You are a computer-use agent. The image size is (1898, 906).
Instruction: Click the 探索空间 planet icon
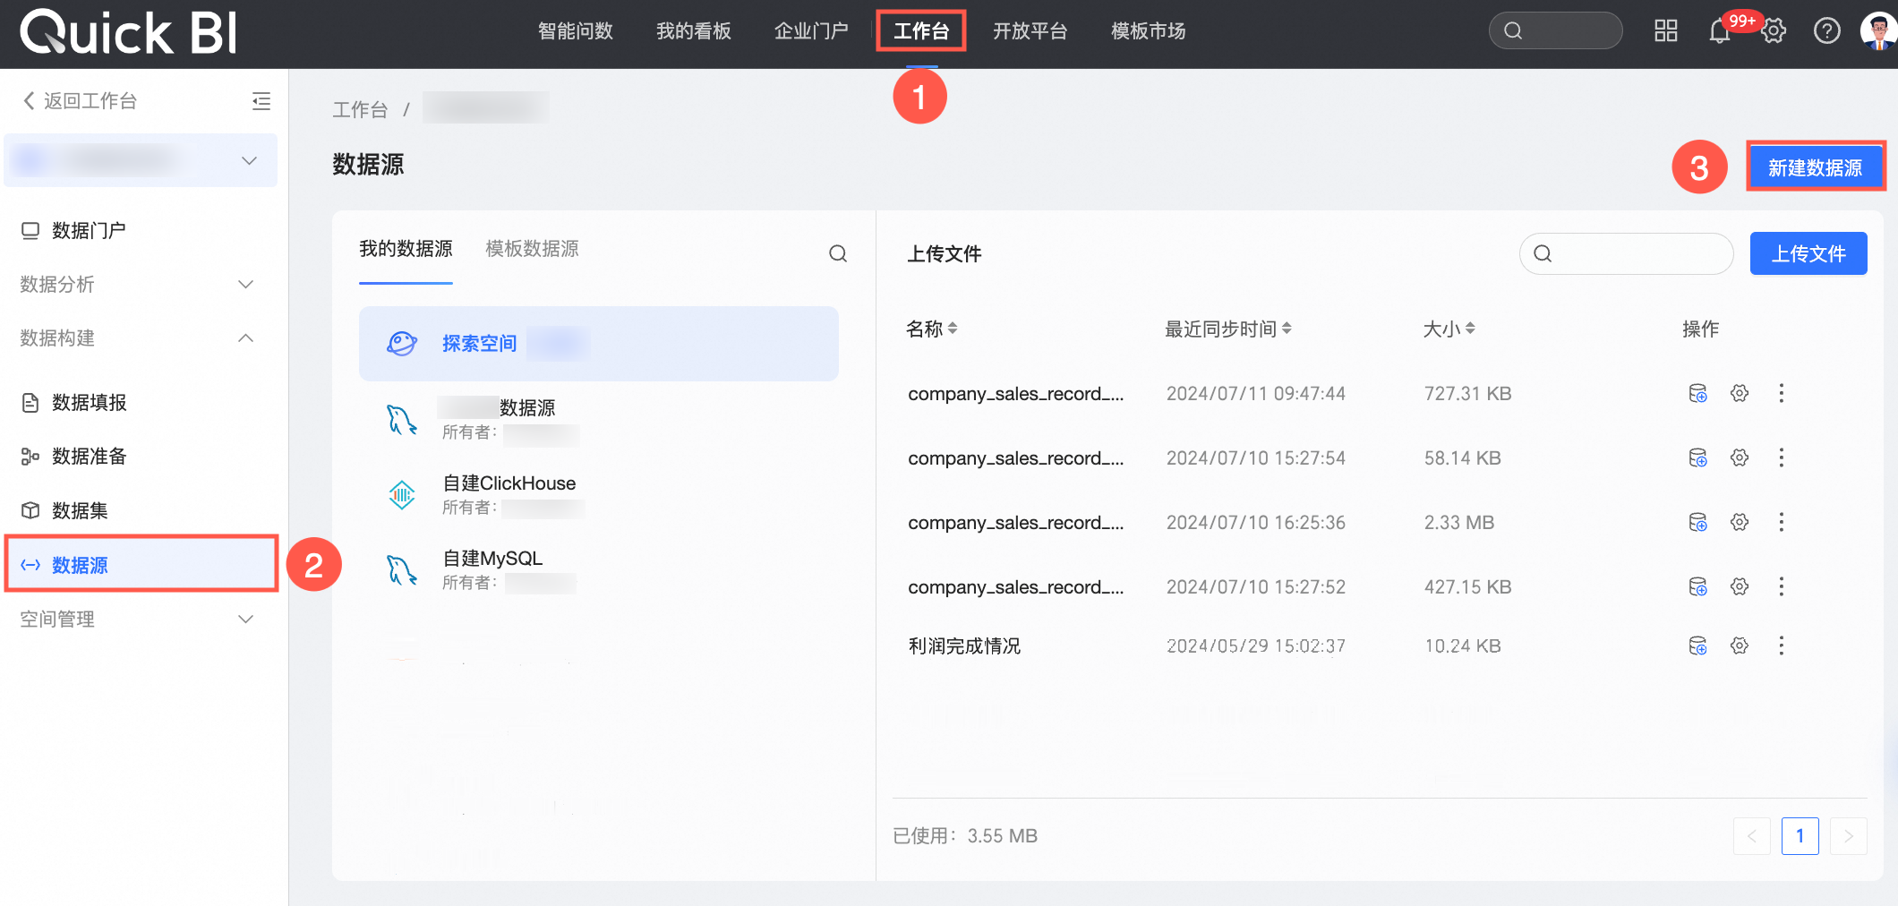(x=402, y=343)
